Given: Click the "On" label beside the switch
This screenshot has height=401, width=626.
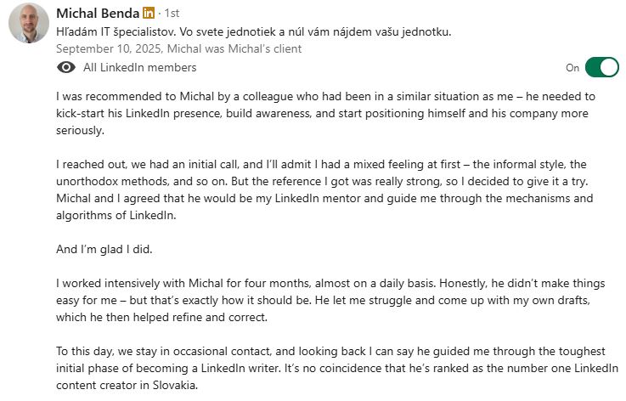Looking at the screenshot, I should (572, 68).
